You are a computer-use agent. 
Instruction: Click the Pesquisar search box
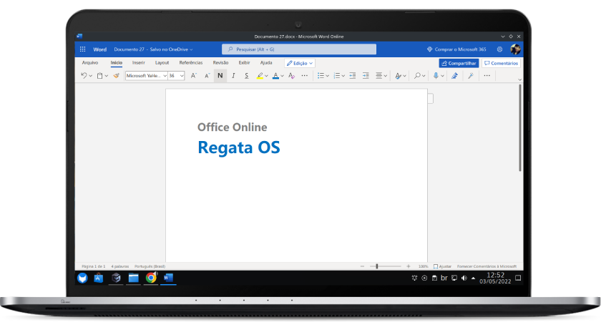(299, 49)
